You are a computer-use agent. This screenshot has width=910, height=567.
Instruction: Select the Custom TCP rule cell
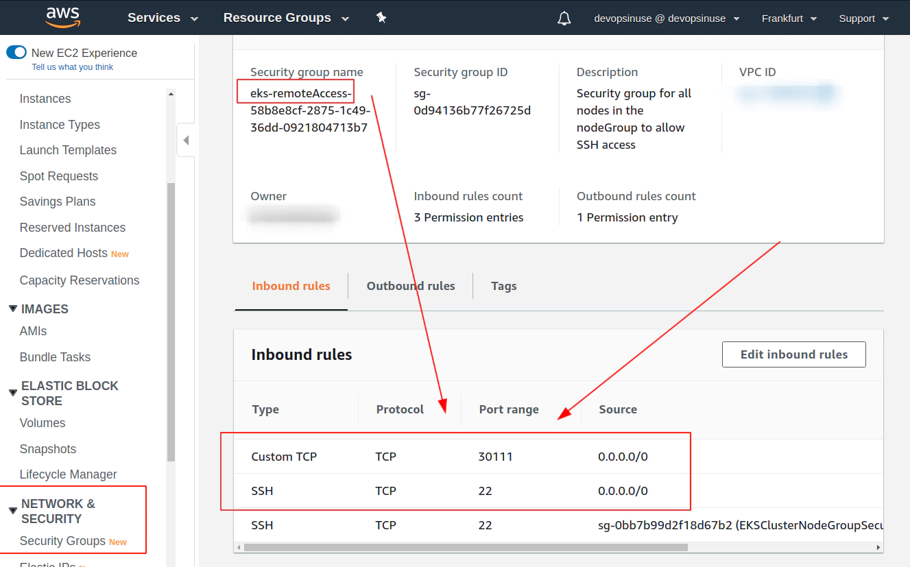click(284, 457)
